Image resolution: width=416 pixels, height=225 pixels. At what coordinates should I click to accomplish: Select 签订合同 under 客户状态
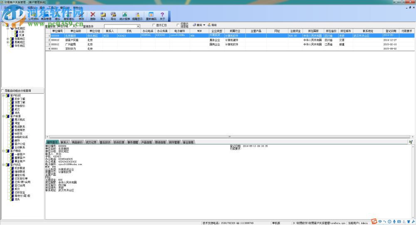pos(20,185)
